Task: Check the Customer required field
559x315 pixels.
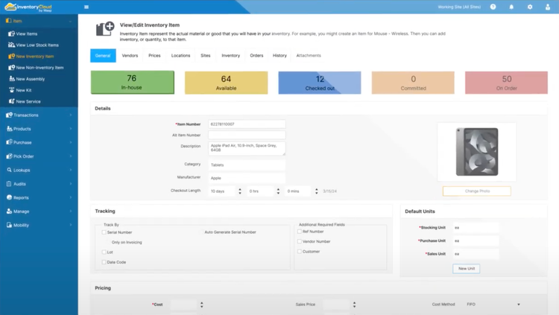Action: coord(300,252)
